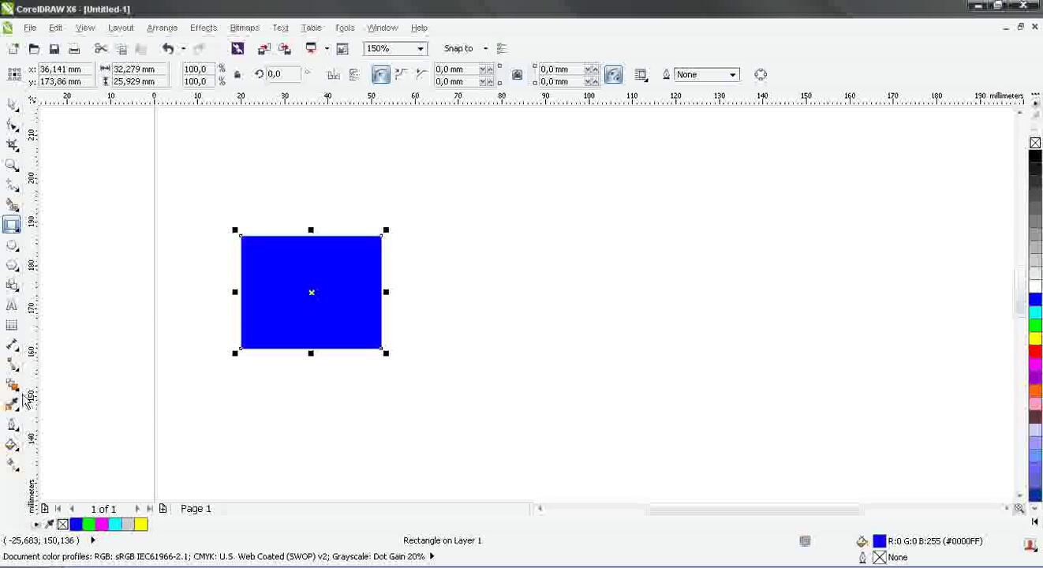Toggle the round corner button
The image size is (1043, 568).
tap(380, 75)
